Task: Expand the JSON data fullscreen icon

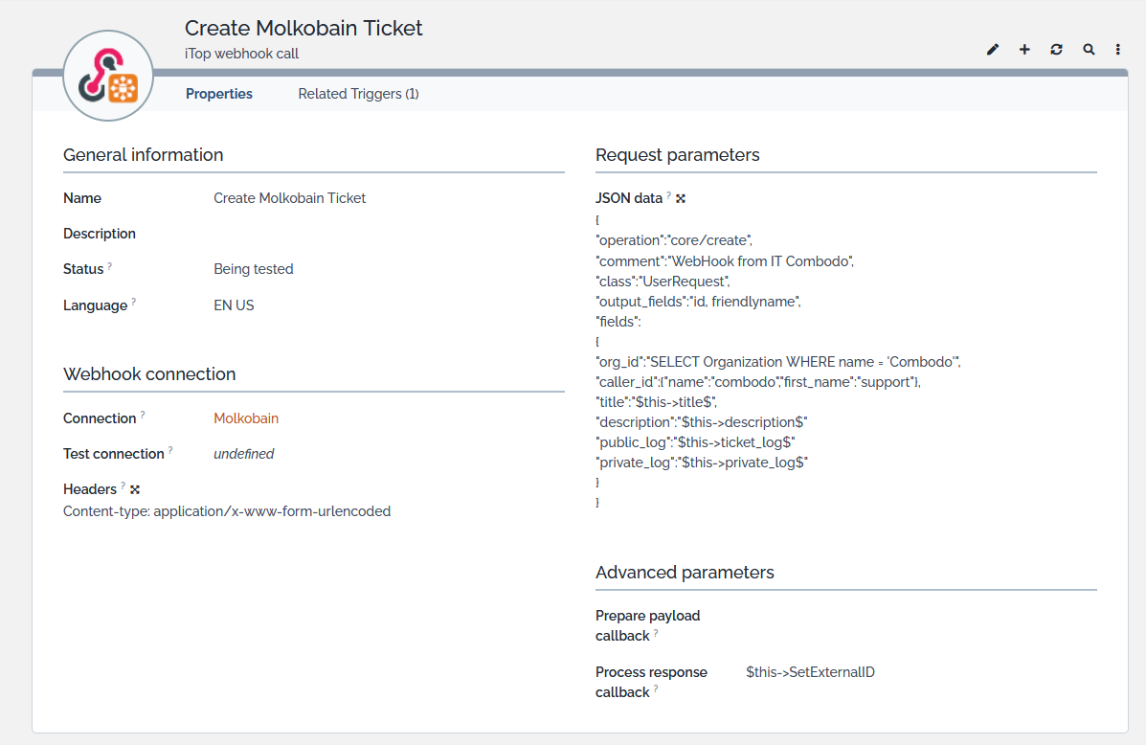Action: [681, 198]
